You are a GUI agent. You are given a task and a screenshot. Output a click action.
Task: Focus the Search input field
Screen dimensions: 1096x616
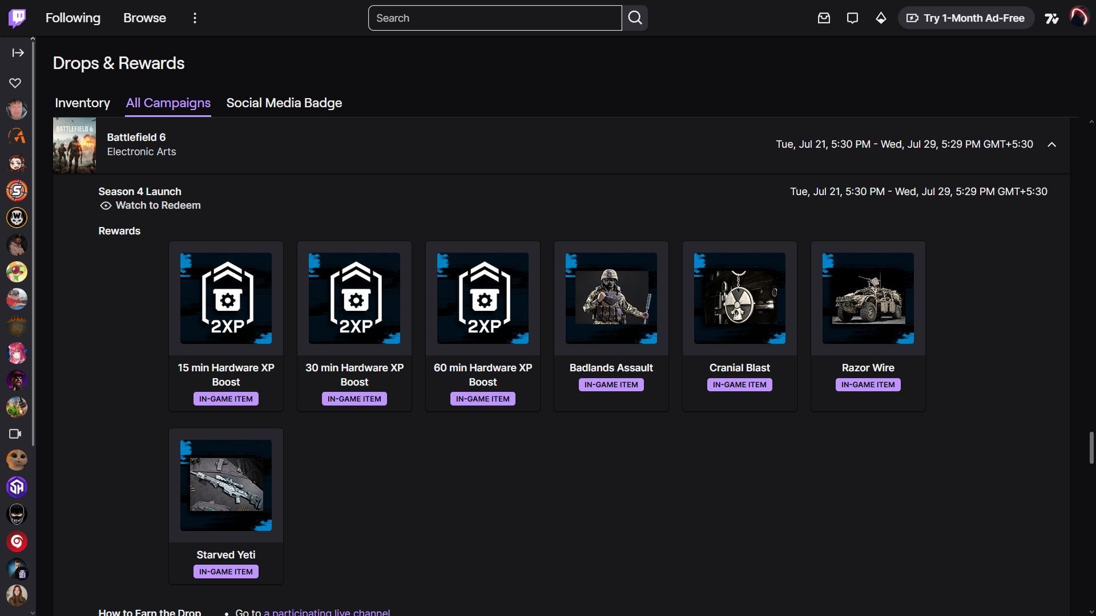(495, 18)
